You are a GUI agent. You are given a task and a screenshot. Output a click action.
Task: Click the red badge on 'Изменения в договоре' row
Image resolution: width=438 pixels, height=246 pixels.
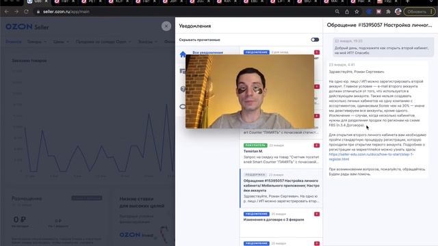click(316, 214)
